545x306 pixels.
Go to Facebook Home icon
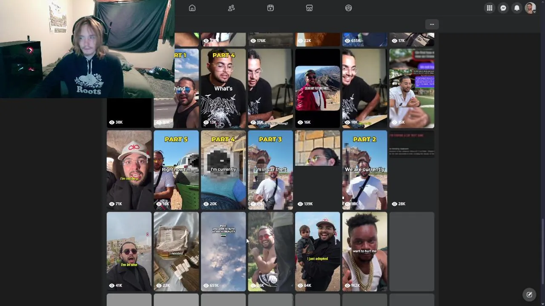(192, 8)
